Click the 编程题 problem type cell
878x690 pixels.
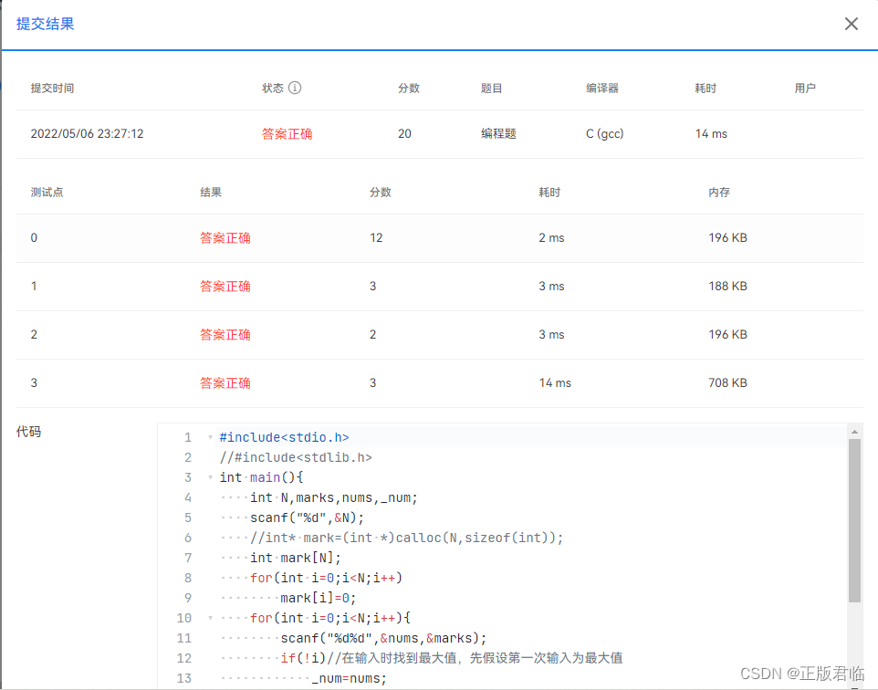(498, 134)
